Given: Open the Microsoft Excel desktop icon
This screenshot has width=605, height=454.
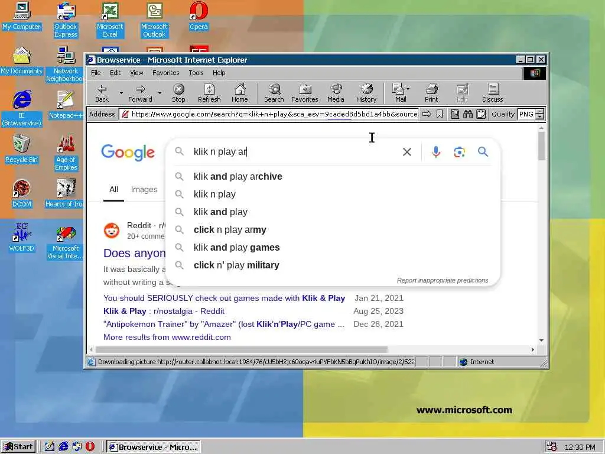Looking at the screenshot, I should [110, 20].
